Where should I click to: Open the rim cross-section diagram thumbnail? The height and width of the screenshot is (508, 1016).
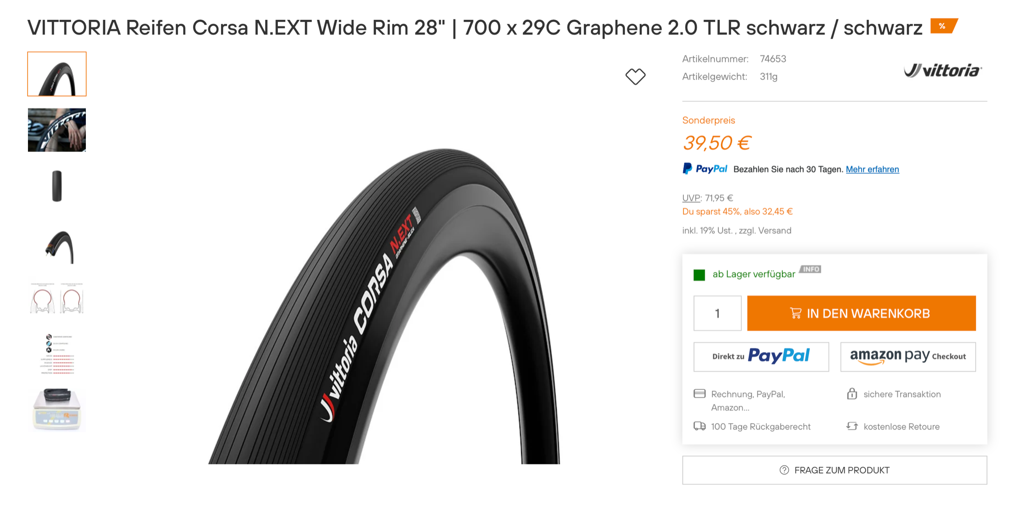pyautogui.click(x=57, y=298)
